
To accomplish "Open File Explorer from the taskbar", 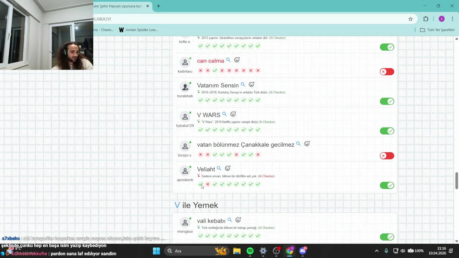I will [x=237, y=251].
